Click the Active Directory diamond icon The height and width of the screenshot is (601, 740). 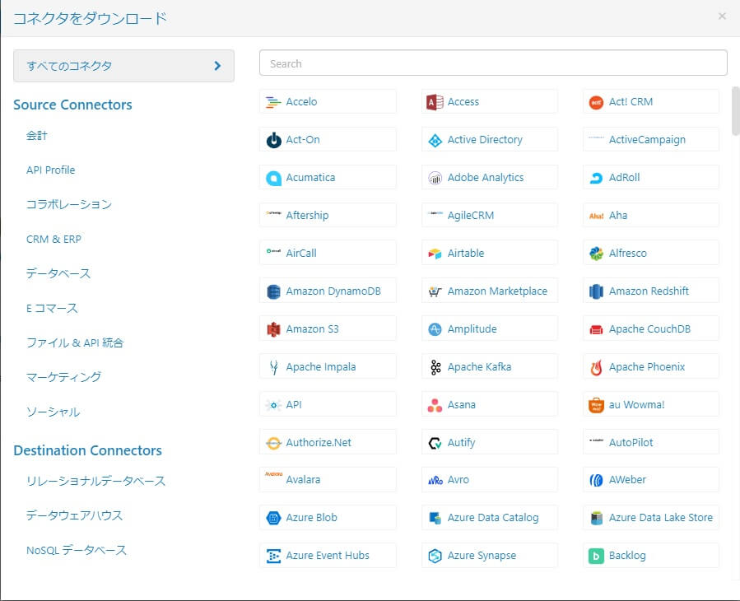[x=435, y=140]
